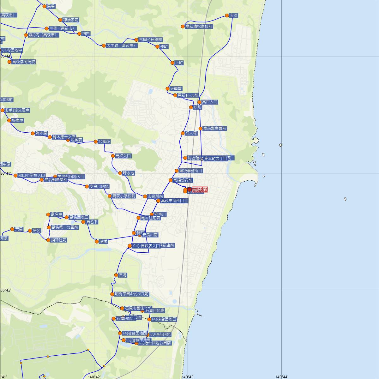
Task: Click the 島名第一公園前 label
Action: (x=65, y=227)
